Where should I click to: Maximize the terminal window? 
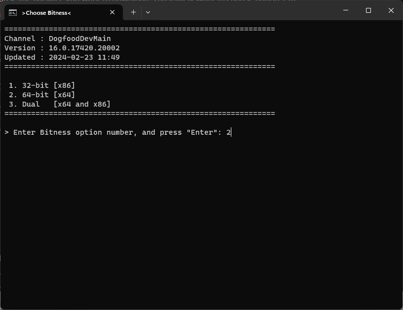[368, 10]
